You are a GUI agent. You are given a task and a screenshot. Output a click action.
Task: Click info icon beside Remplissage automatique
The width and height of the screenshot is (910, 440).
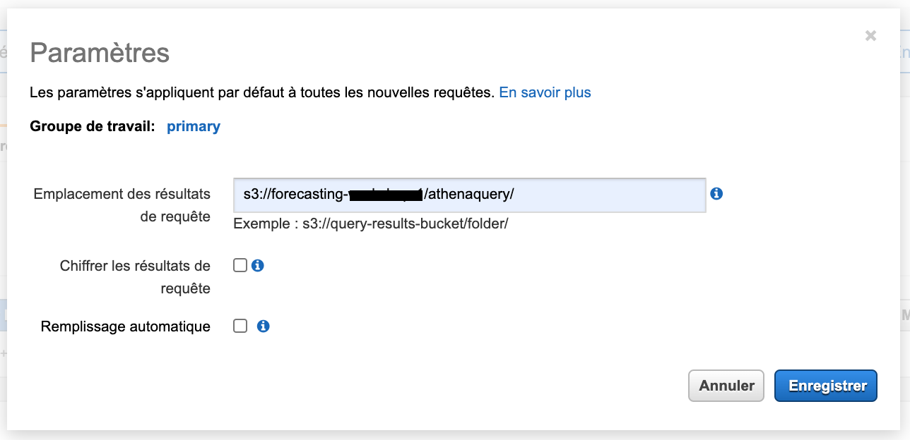264,326
